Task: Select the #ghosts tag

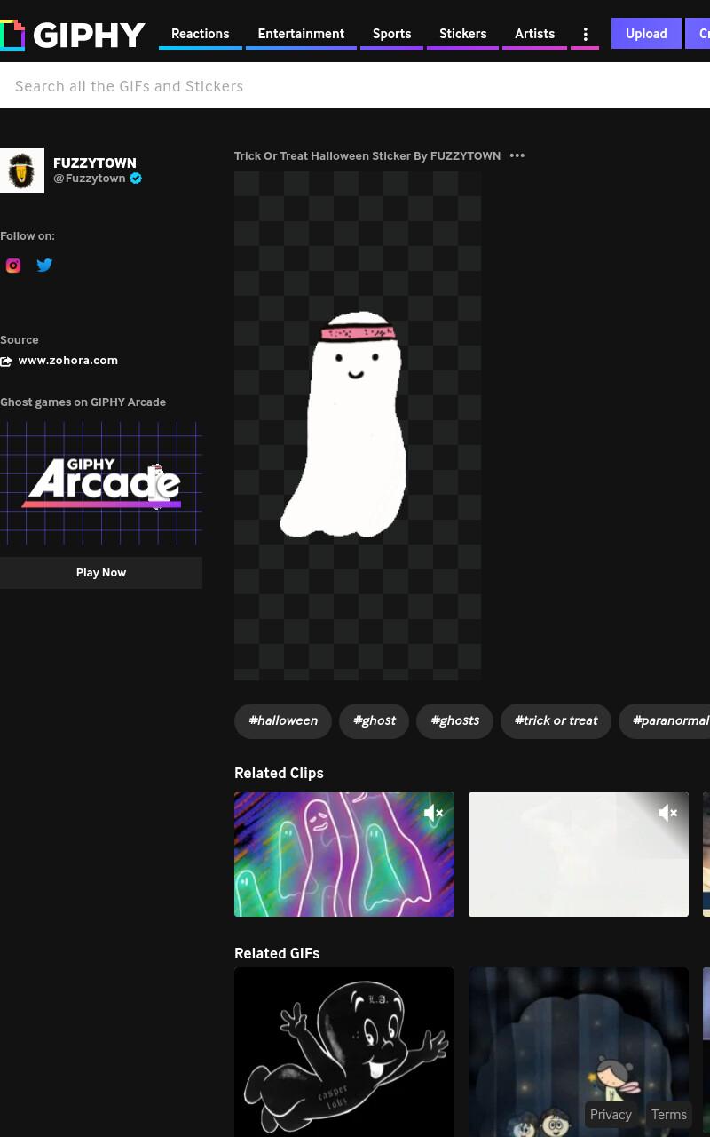Action: coord(455,720)
